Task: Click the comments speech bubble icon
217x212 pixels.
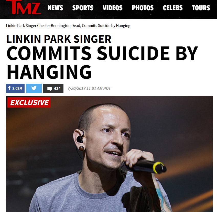Action: [50, 89]
